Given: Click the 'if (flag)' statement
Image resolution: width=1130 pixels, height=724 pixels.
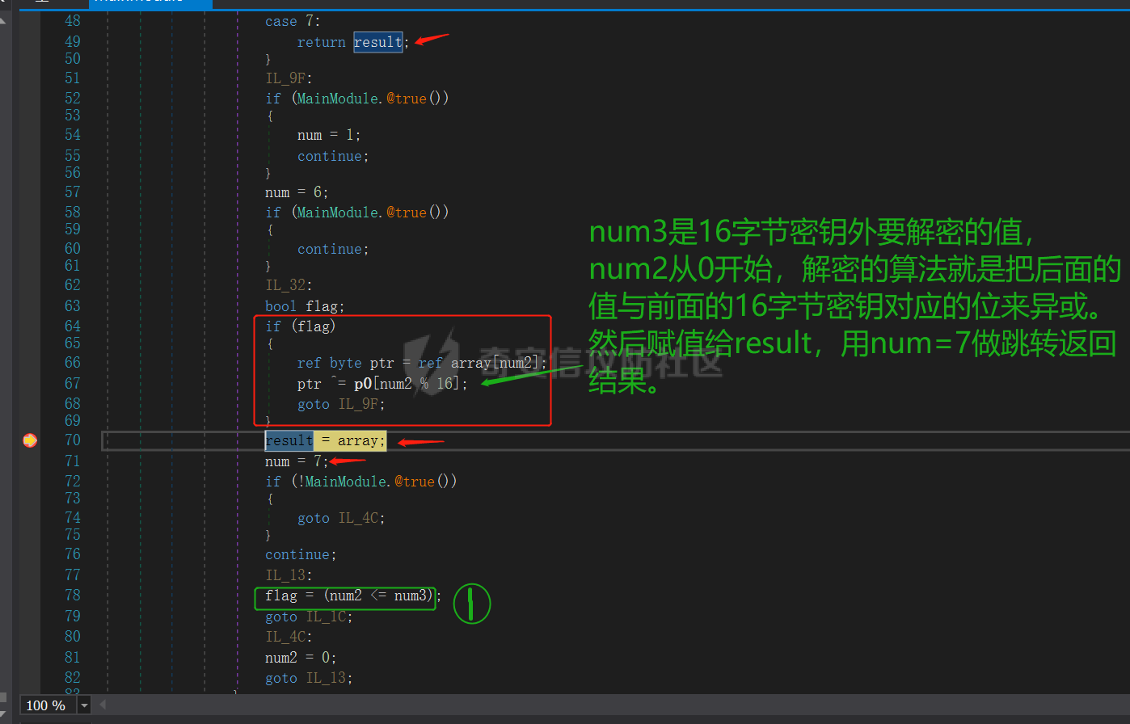Looking at the screenshot, I should coord(300,326).
